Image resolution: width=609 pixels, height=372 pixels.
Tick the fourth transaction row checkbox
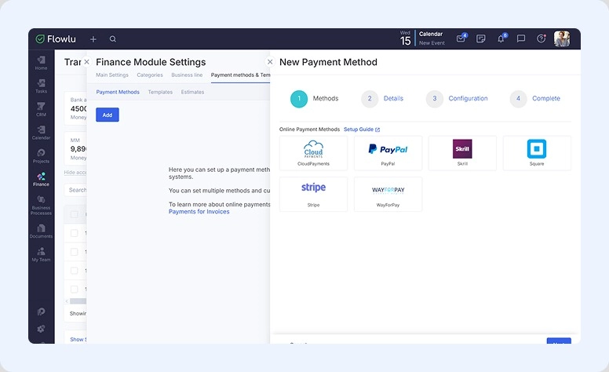tap(75, 289)
